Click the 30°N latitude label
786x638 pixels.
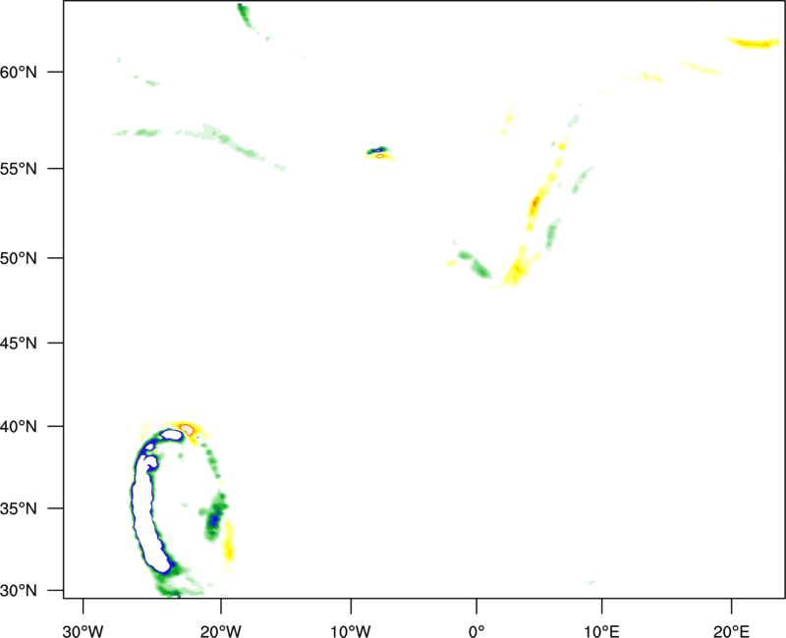pos(18,591)
